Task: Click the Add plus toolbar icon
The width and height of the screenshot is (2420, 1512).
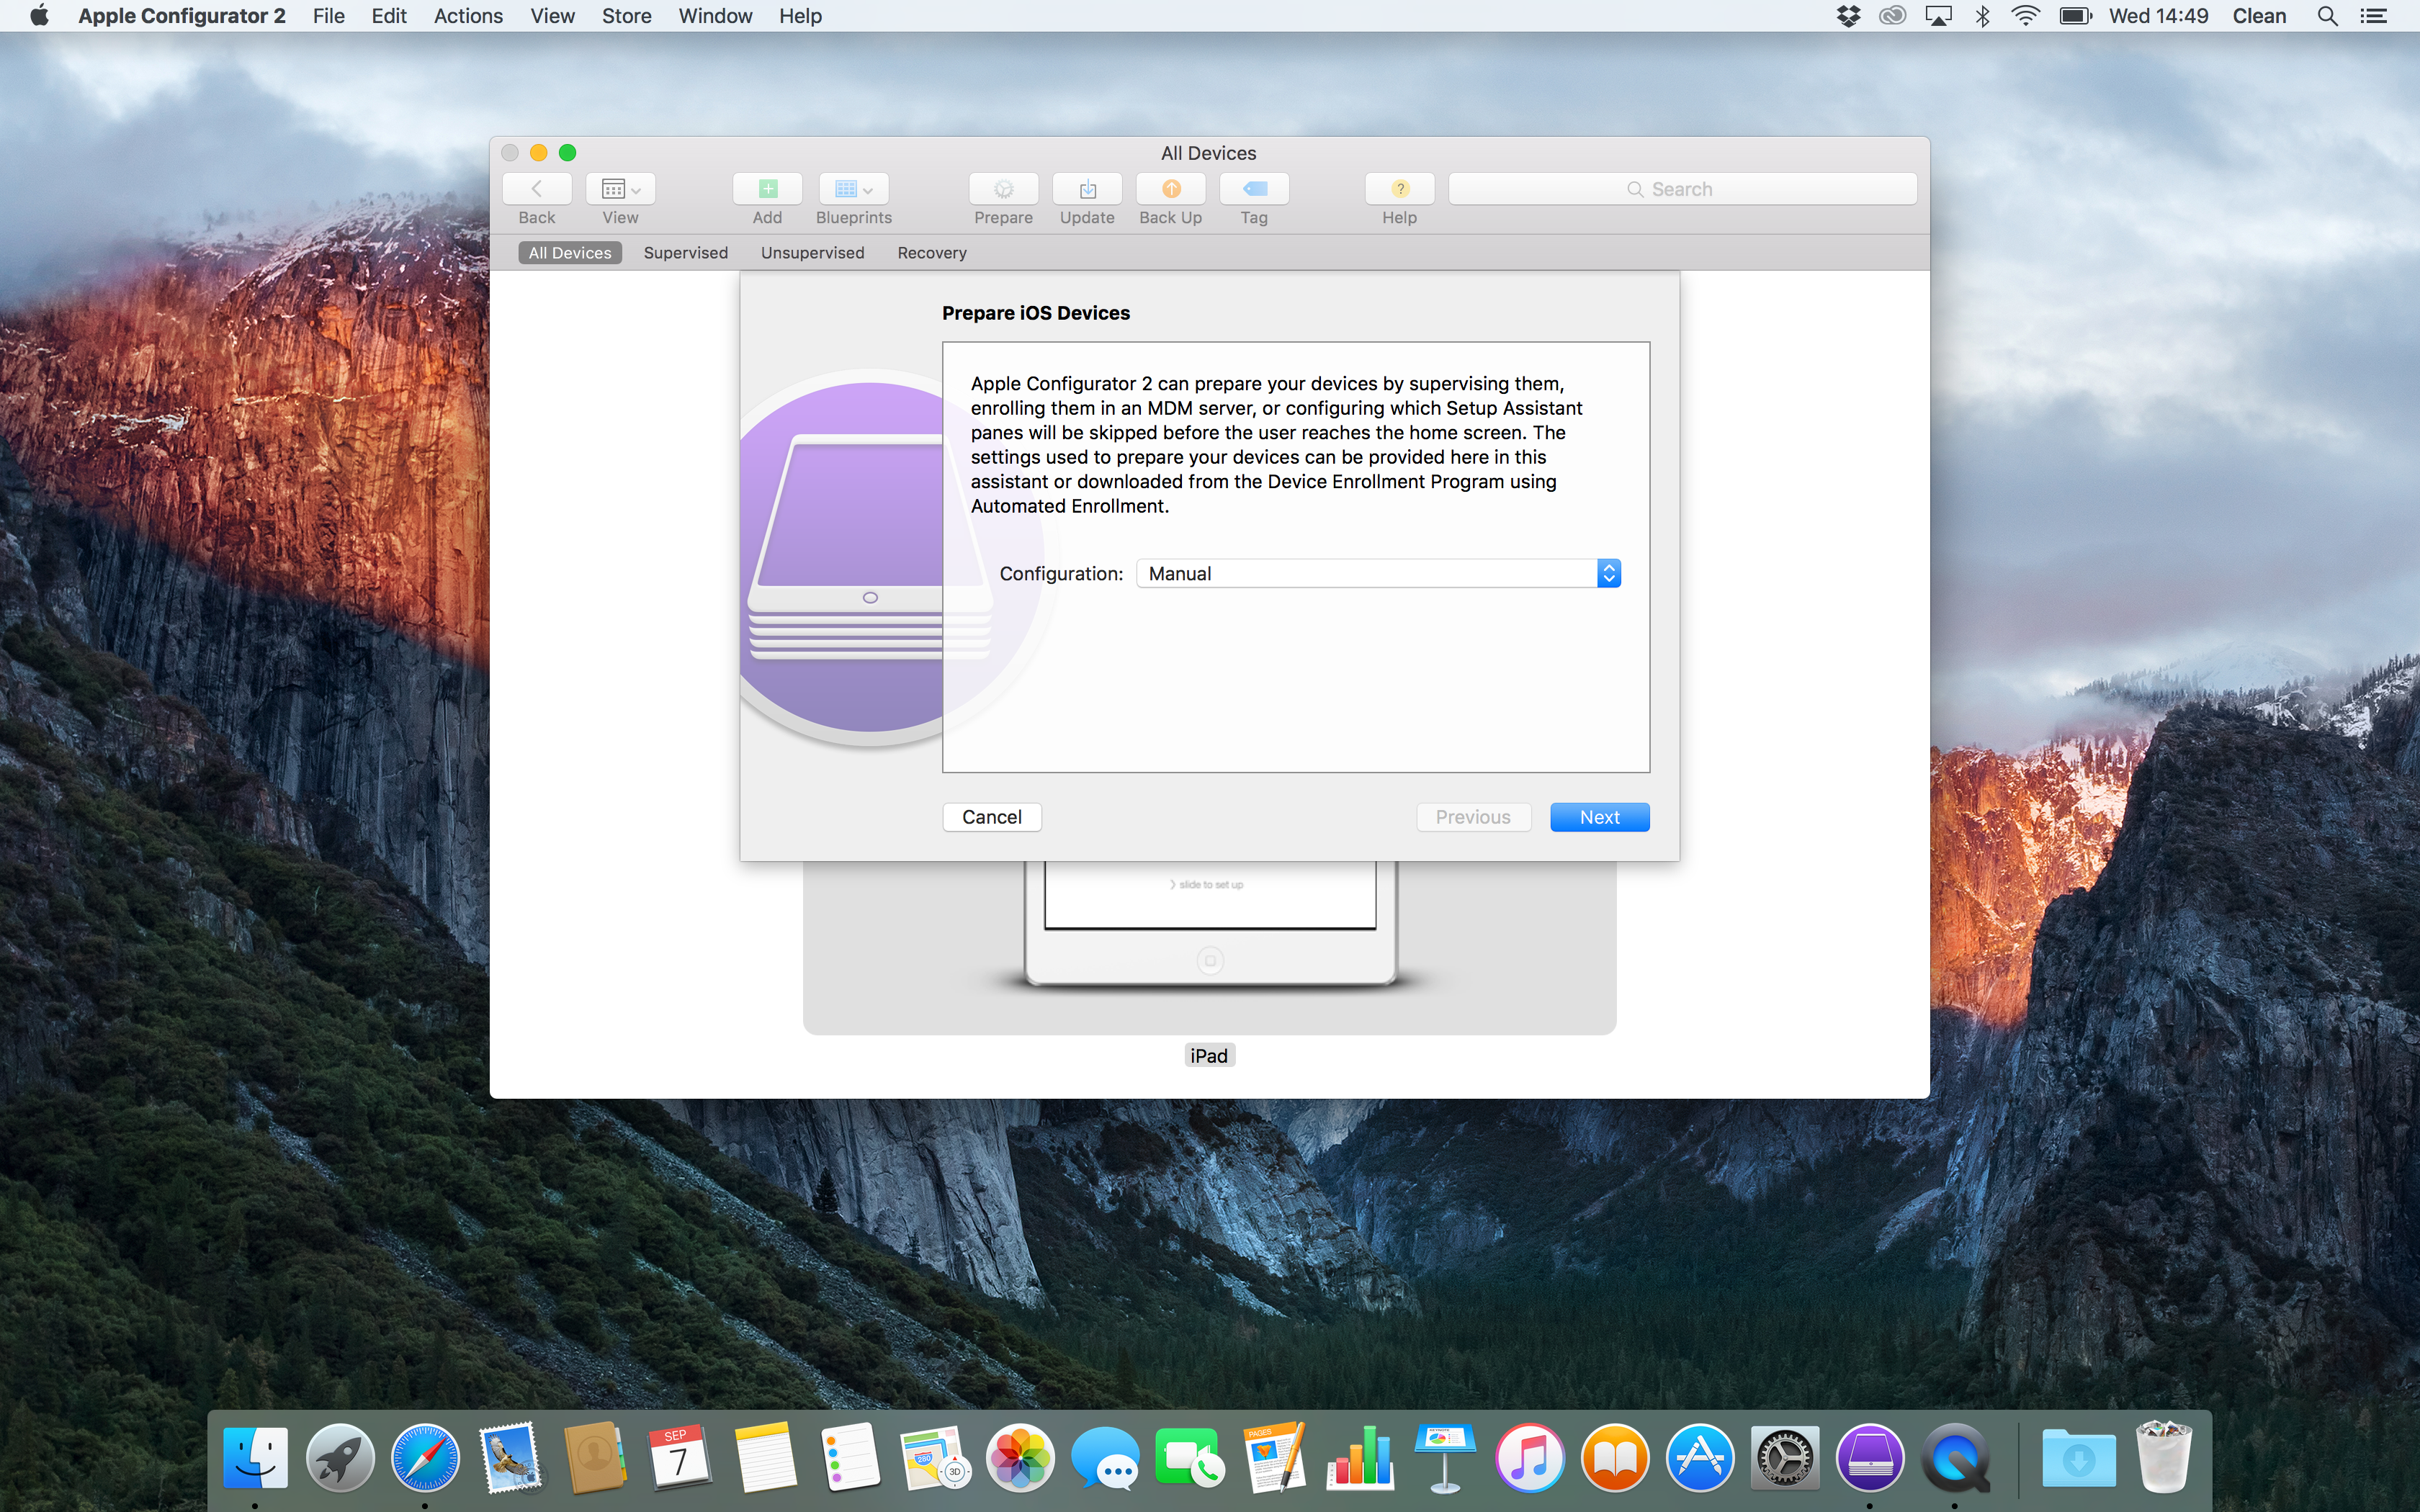Action: [767, 189]
